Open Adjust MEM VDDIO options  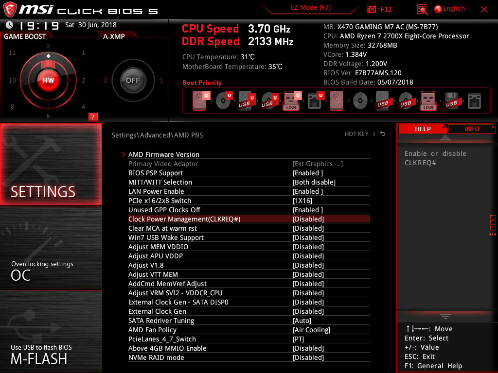pos(249,247)
